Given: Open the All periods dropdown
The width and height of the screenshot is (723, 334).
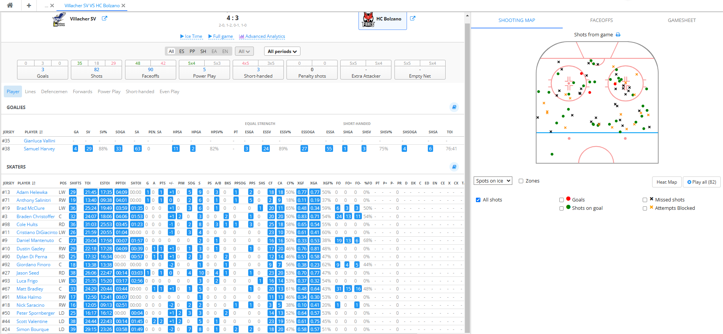Looking at the screenshot, I should click(282, 52).
